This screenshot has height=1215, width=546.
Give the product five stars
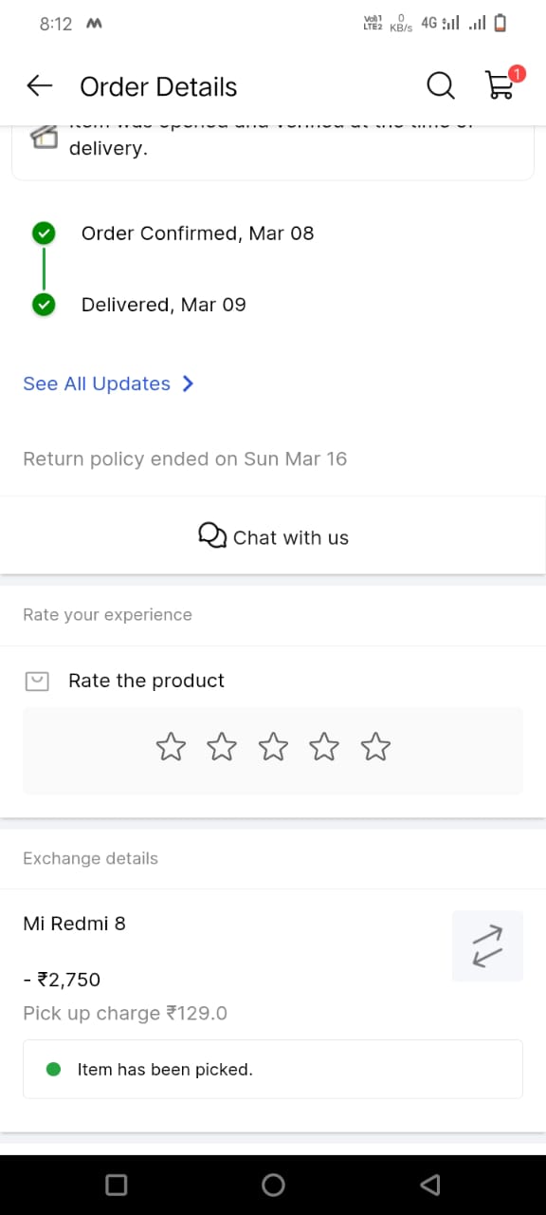click(x=375, y=747)
